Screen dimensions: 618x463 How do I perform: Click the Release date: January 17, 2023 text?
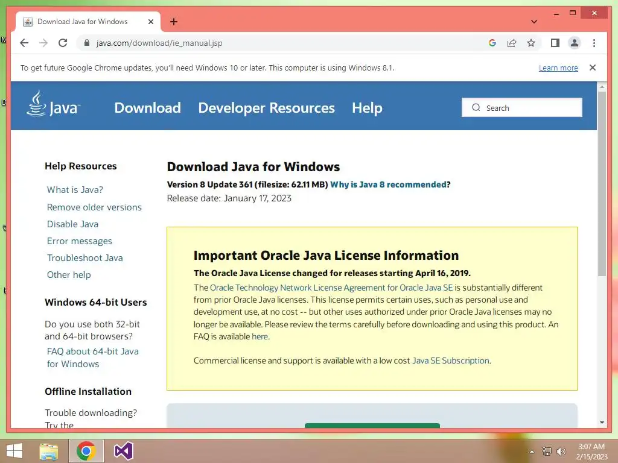pos(229,198)
